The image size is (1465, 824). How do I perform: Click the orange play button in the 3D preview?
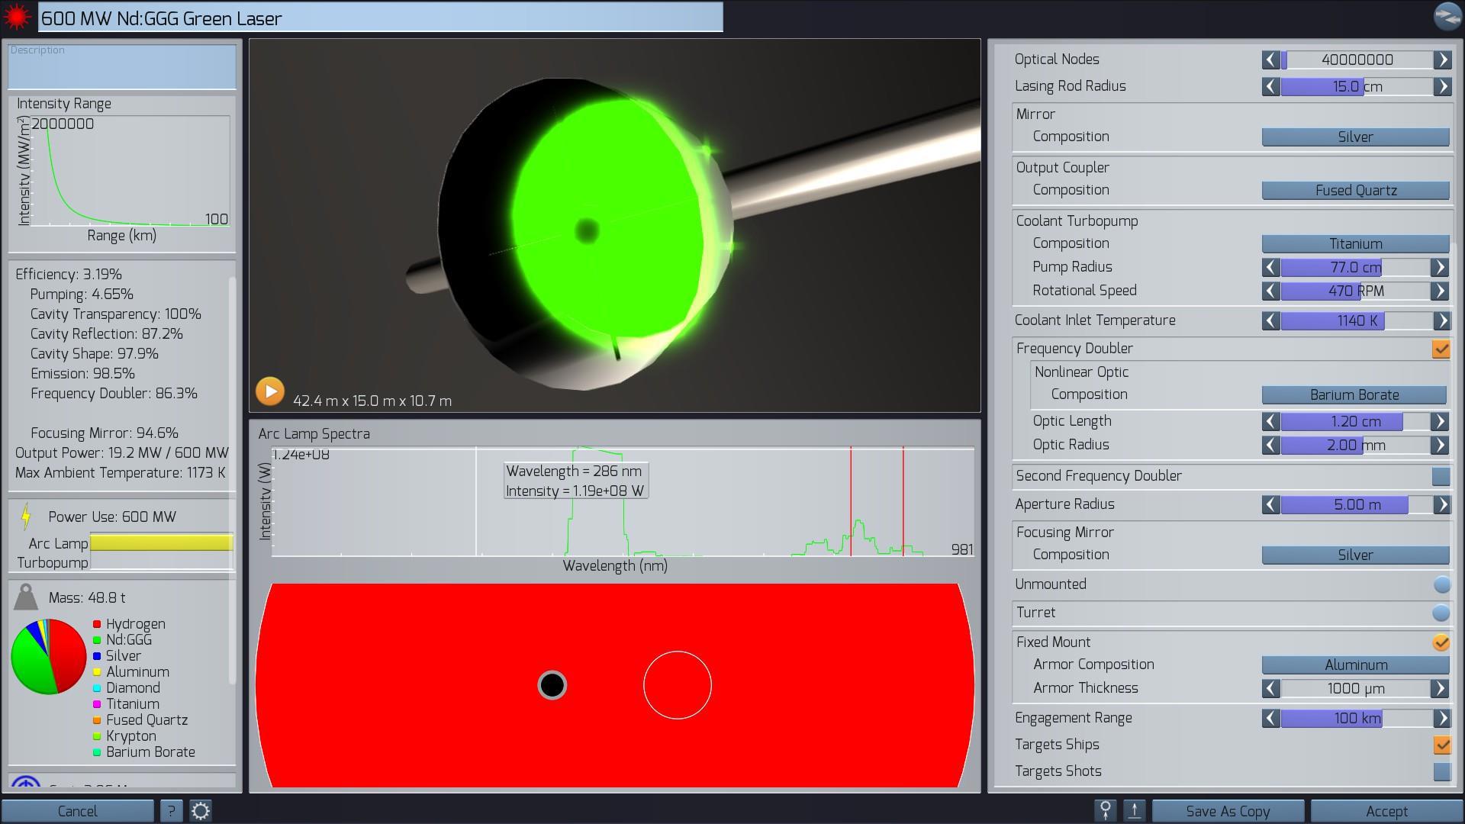[269, 391]
